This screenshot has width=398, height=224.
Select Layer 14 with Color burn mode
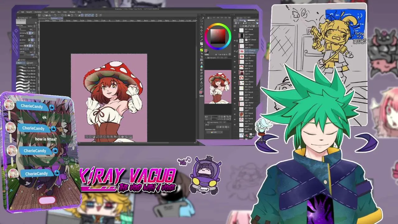248,56
